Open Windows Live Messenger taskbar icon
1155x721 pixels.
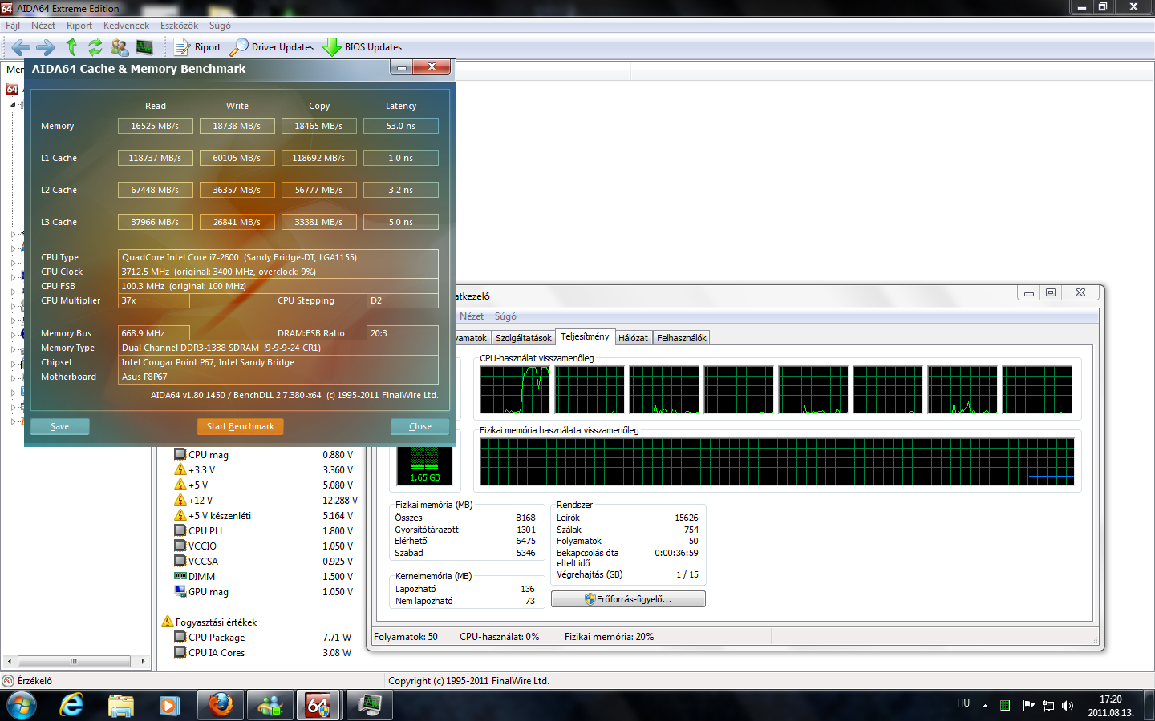[270, 705]
